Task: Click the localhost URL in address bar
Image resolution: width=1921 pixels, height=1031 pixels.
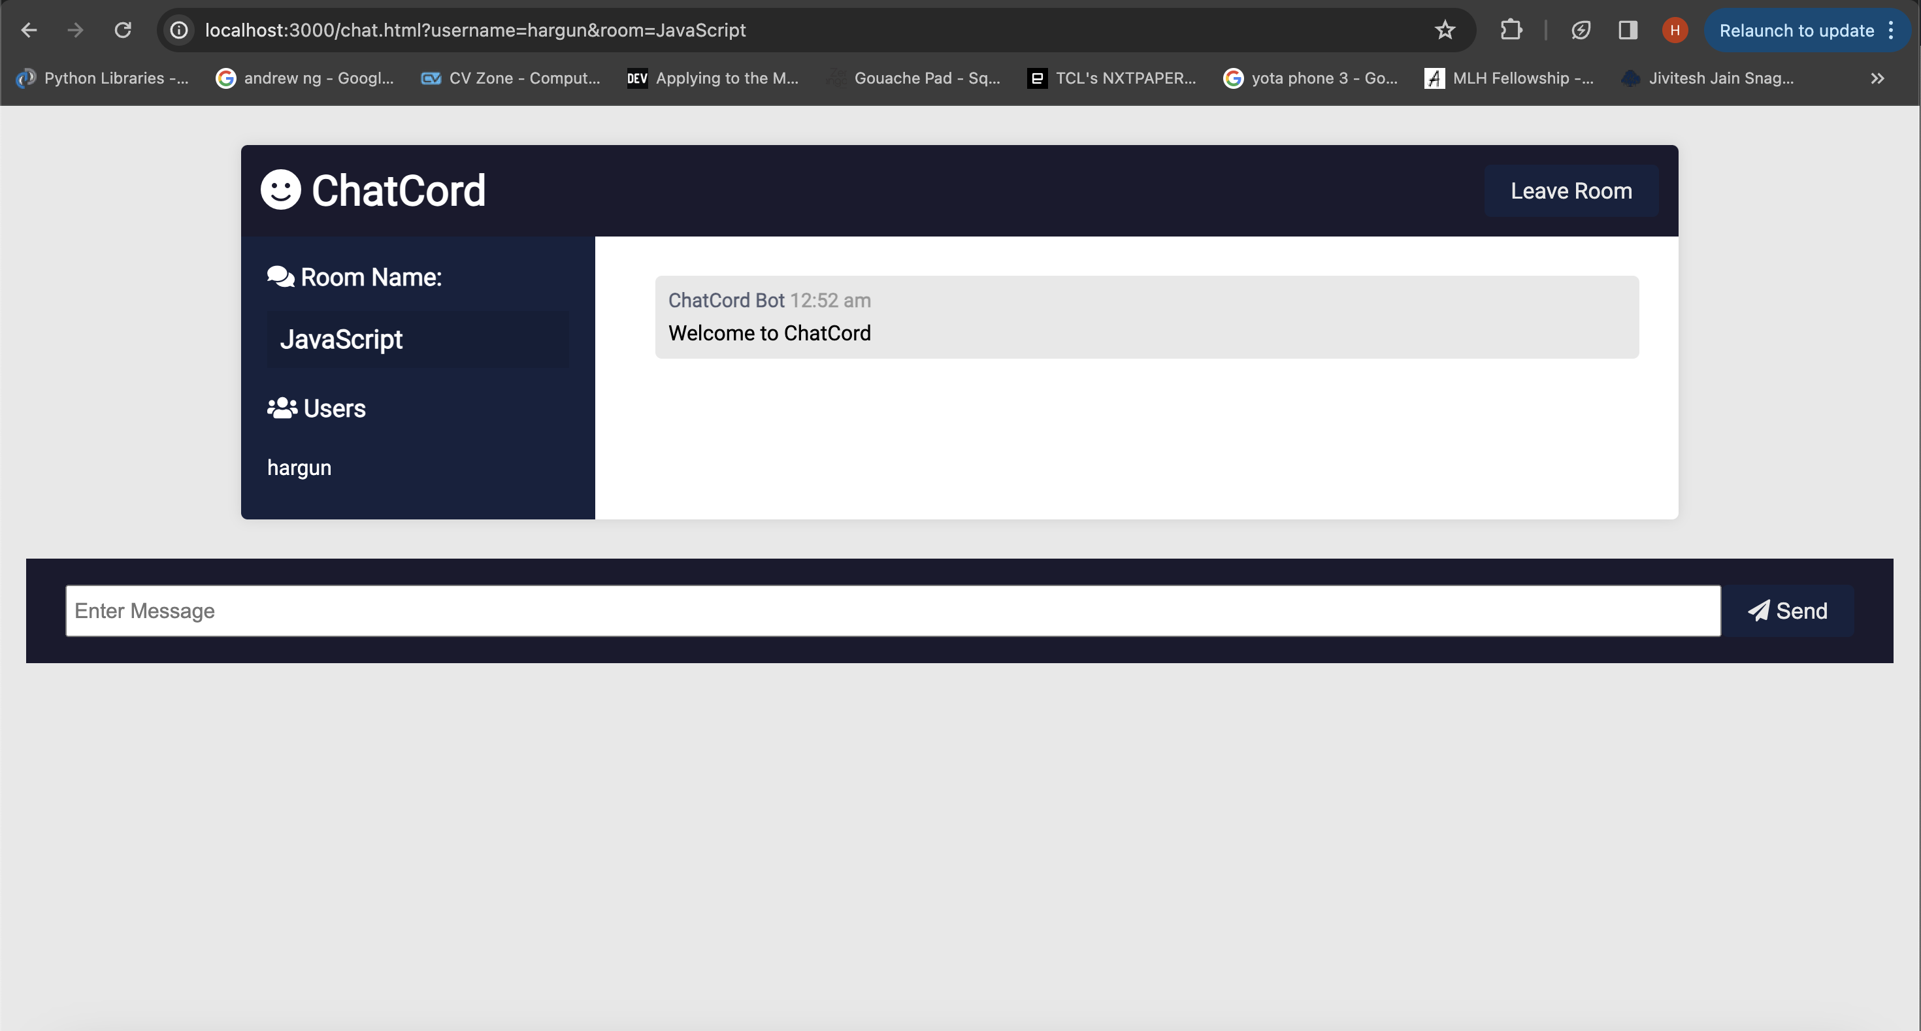Action: (475, 30)
